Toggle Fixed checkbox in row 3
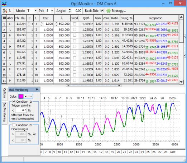187x163 pixels. [x=75, y=35]
